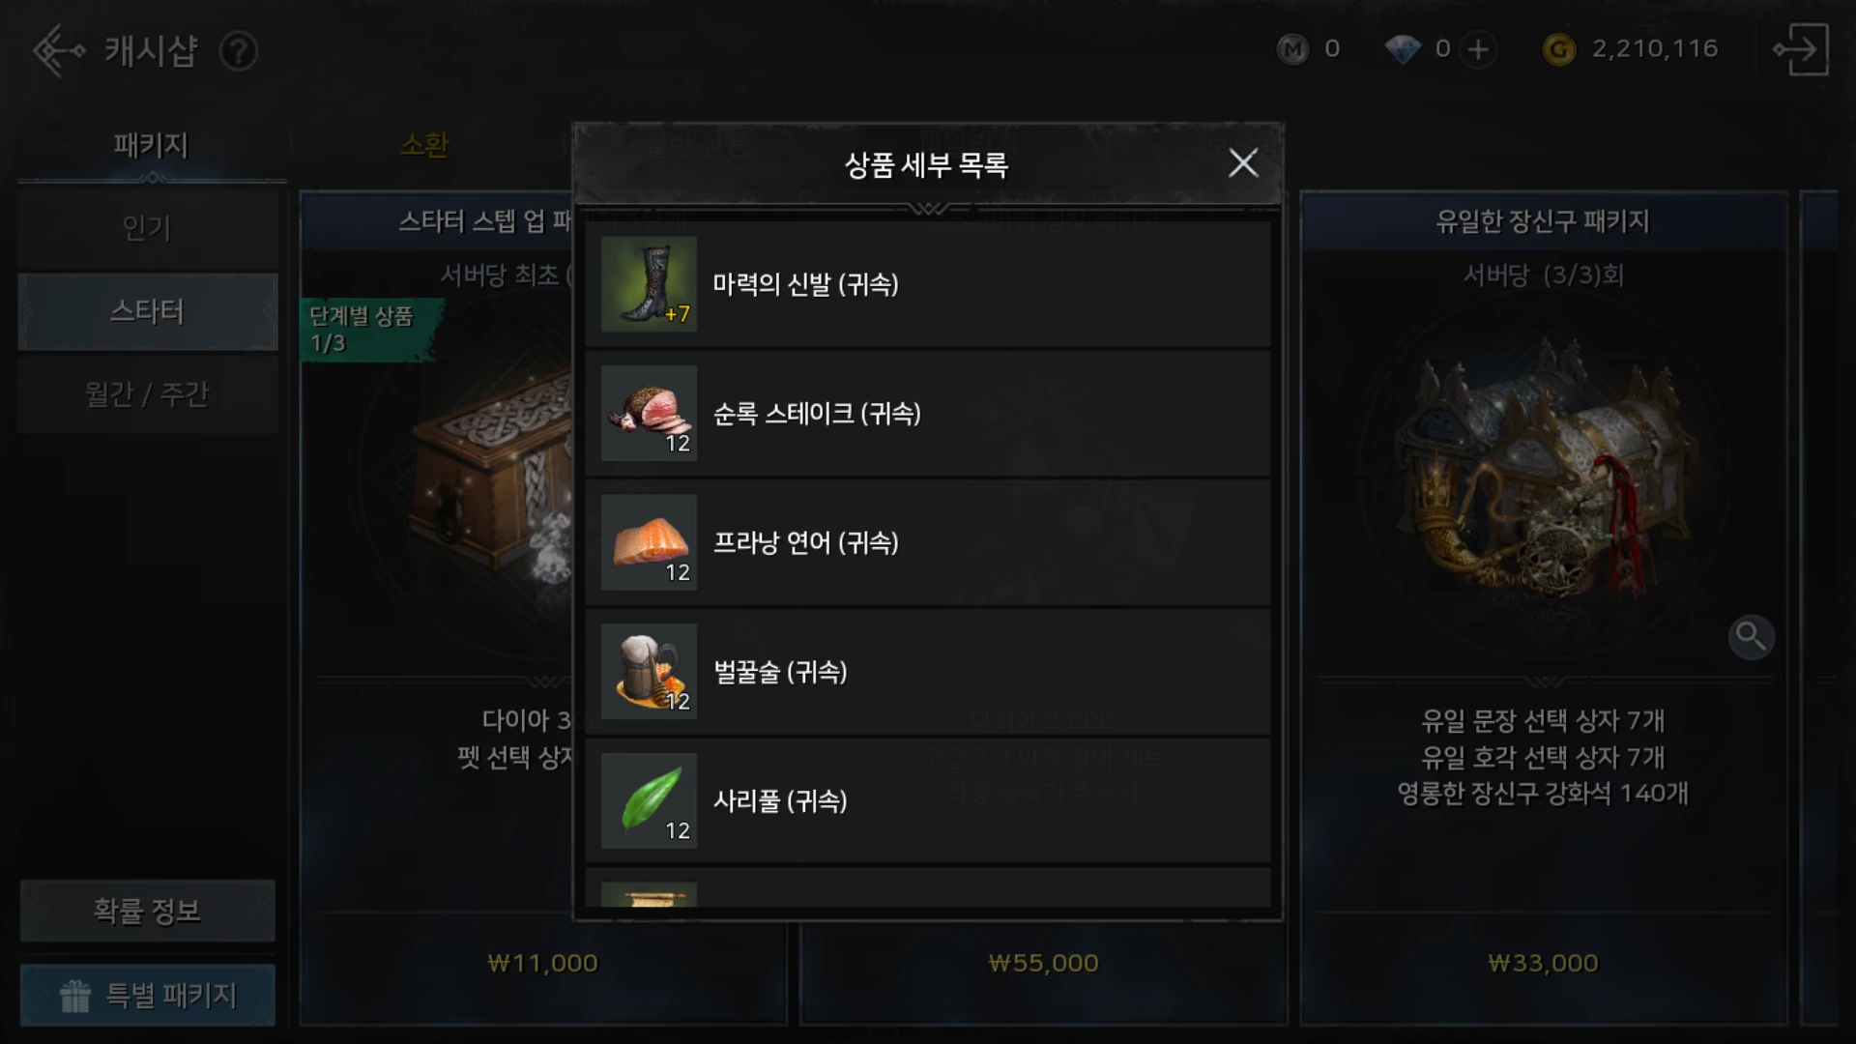The width and height of the screenshot is (1856, 1044).
Task: Open the 확률 정보 button
Action: pyautogui.click(x=147, y=911)
